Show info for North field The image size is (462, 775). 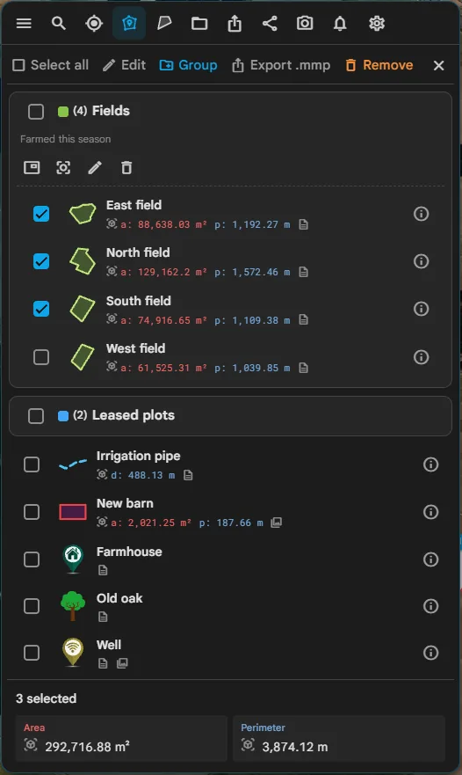click(421, 261)
